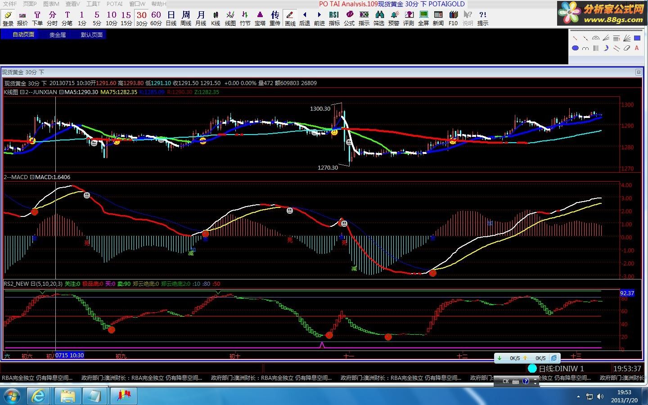Select the red letter A text tool

pyautogui.click(x=637, y=48)
